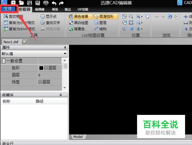Click the app CAD logo icon
This screenshot has width=192, height=145.
(4, 2)
